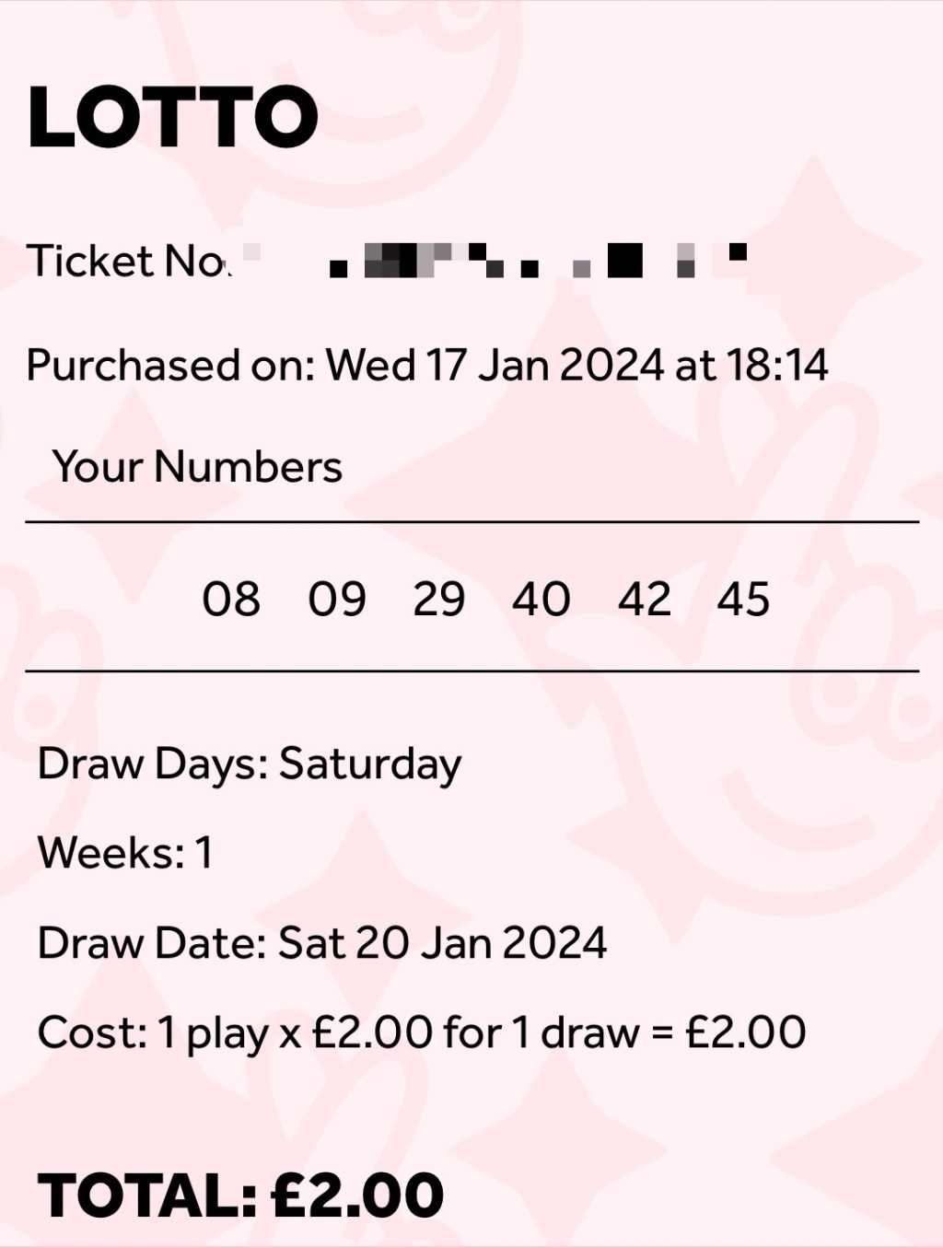
Task: Click the Ticket No. label
Action: tap(127, 261)
